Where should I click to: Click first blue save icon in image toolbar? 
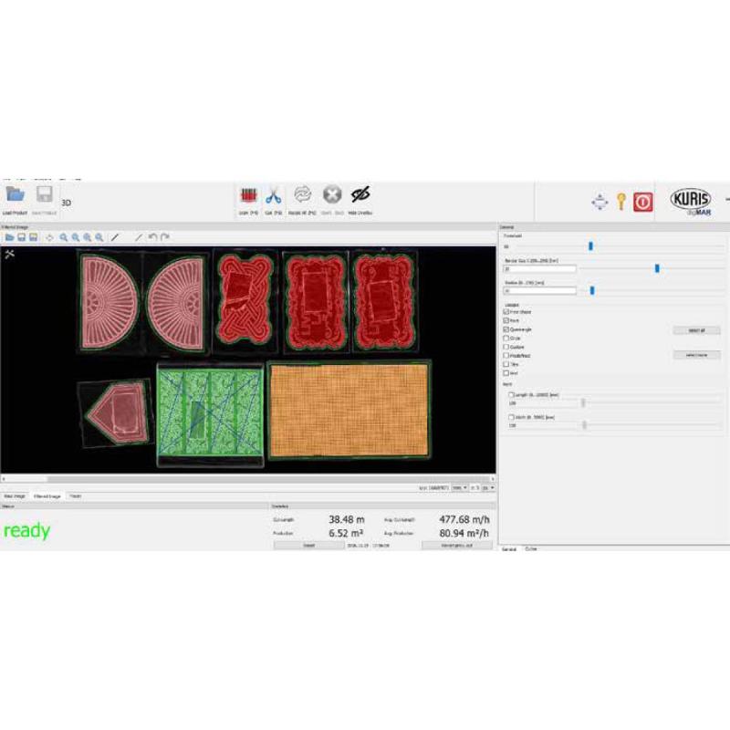21,237
